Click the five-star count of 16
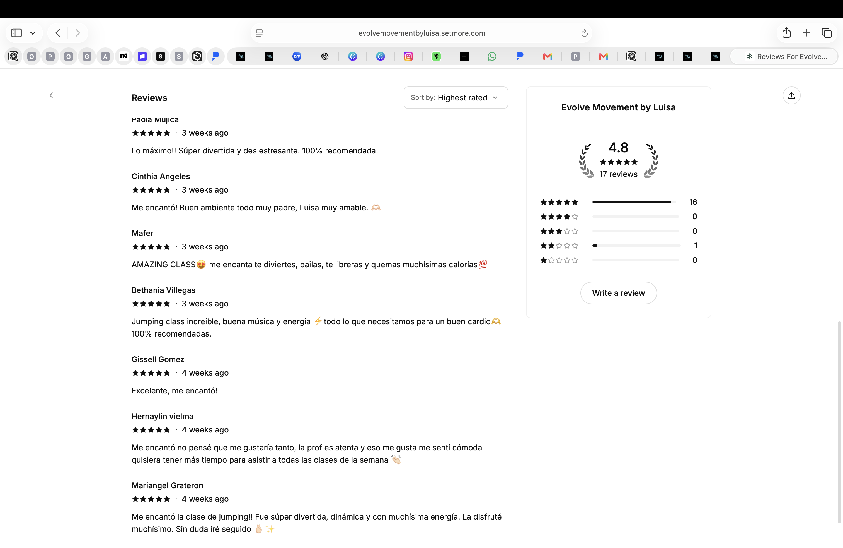Screen dimensions: 843x548 click(x=693, y=202)
